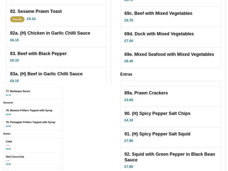Image resolution: width=228 pixels, height=171 pixels.
Task: Choose Beef in Garlic Chilli Sauce
Action: 46,74
